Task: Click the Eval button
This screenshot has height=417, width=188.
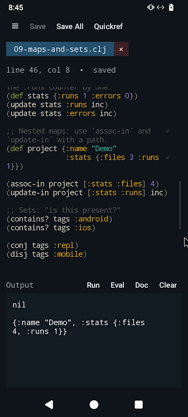Action: [x=118, y=285]
